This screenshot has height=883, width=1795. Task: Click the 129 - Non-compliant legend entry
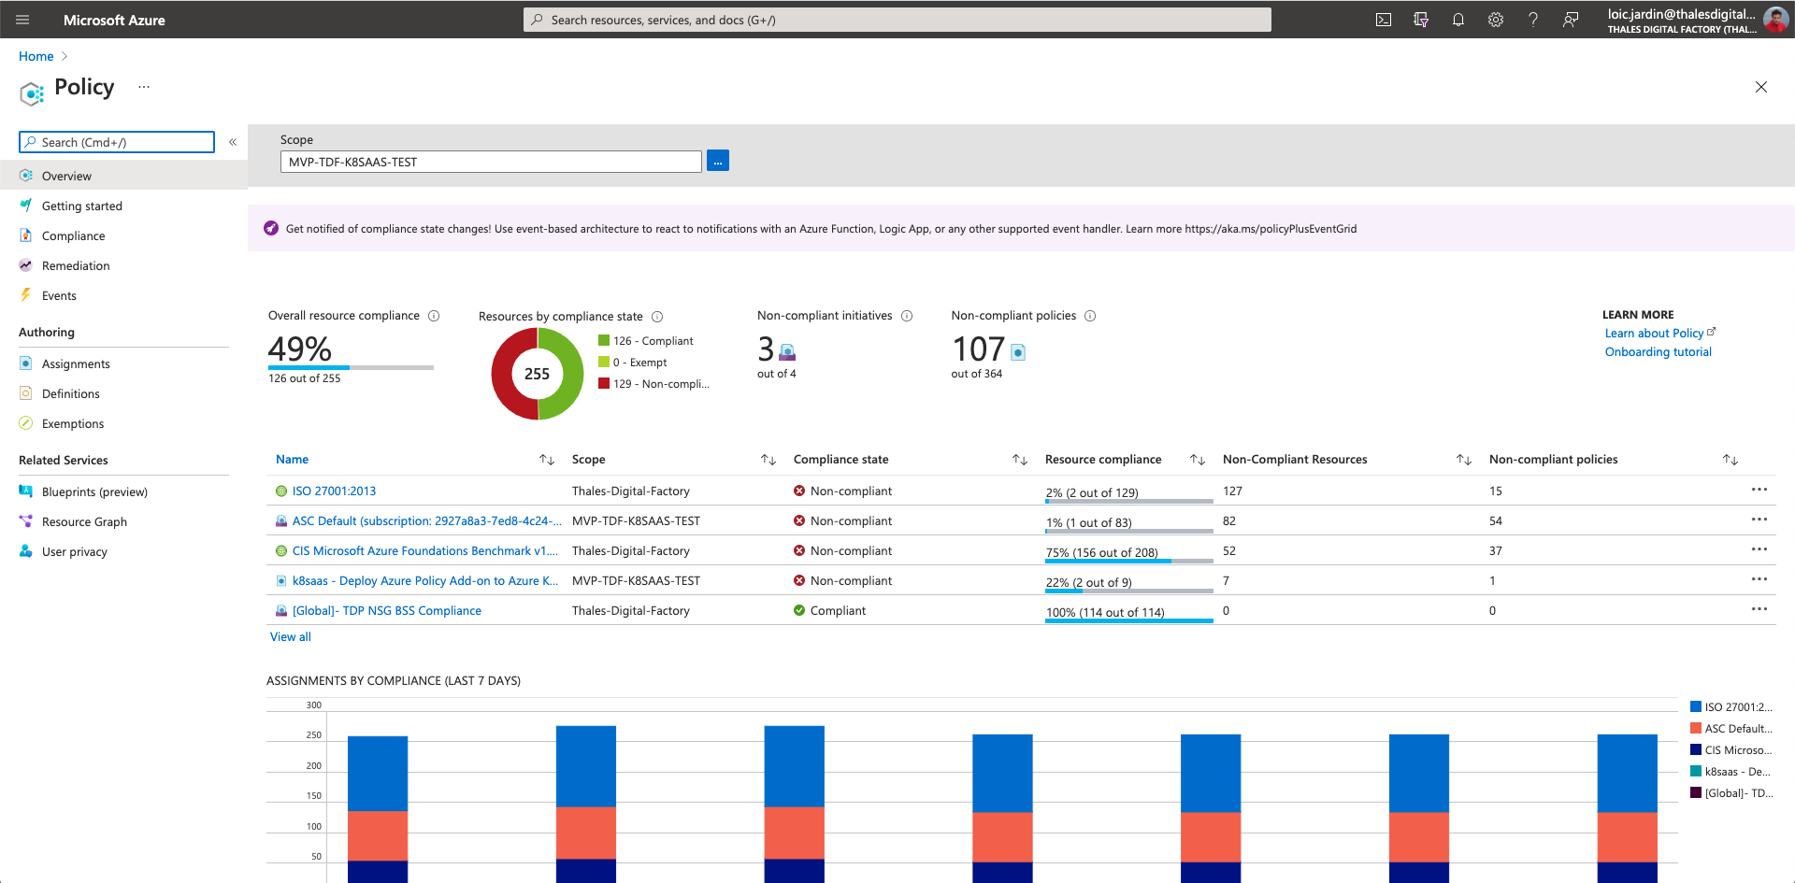point(654,384)
